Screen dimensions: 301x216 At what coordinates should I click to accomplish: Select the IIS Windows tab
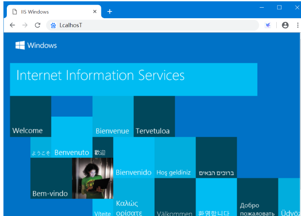tap(54, 12)
